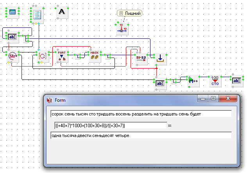The width and height of the screenshot is (247, 173).
Task: Select the top-left ab| edit element
Action: (x=13, y=37)
